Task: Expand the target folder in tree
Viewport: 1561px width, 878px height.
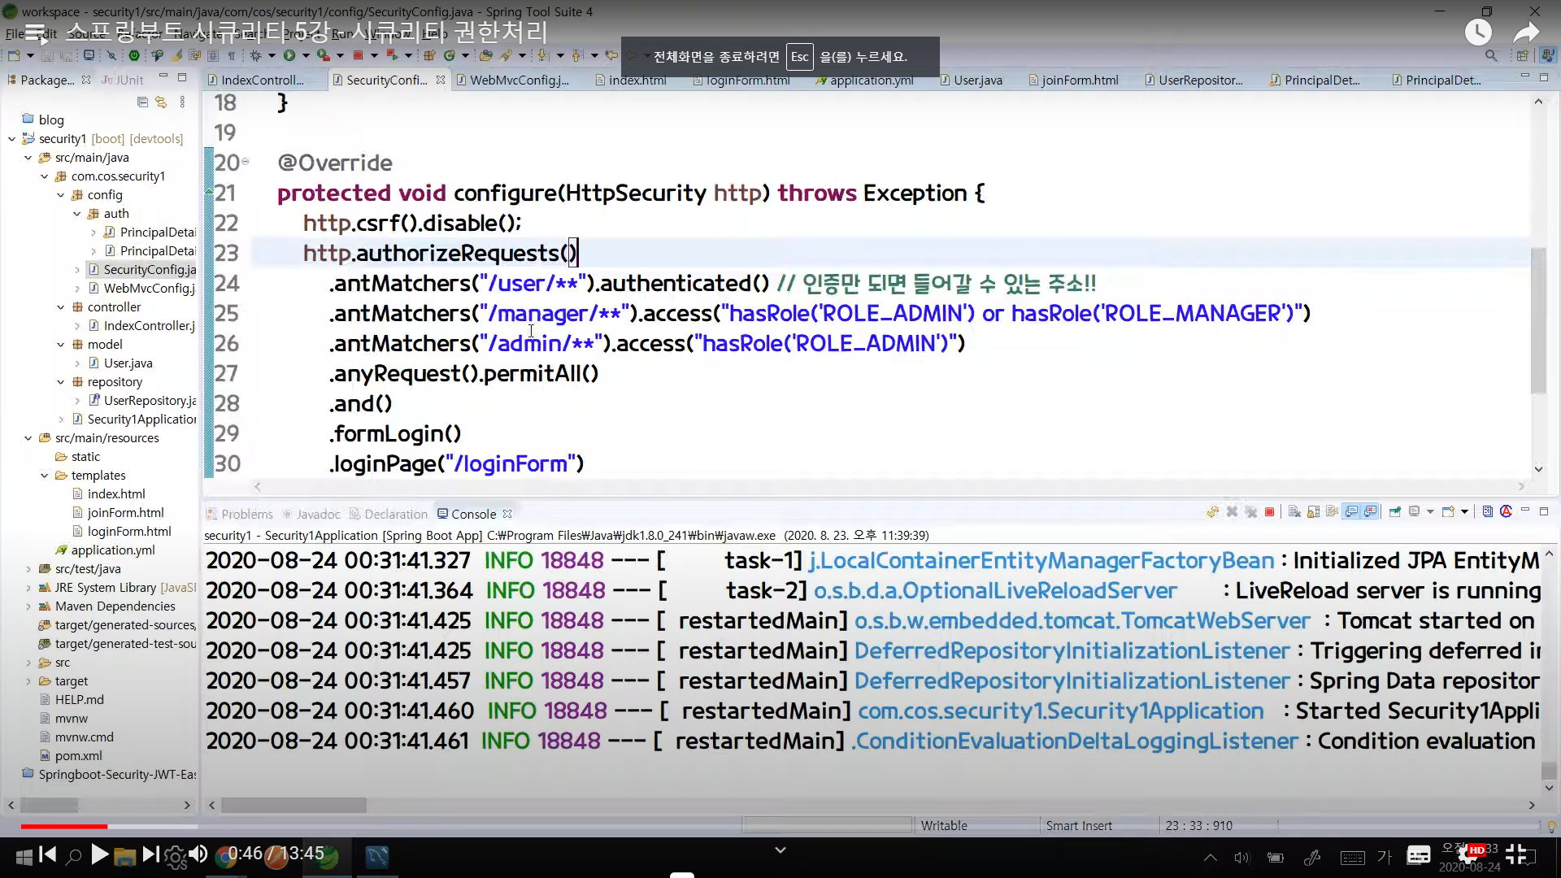Action: coord(28,681)
